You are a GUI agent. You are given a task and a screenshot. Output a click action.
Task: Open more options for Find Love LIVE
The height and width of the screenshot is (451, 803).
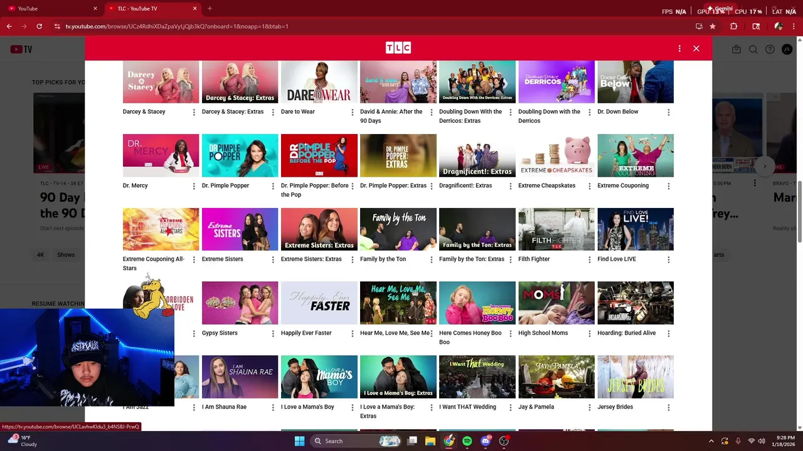pos(668,259)
